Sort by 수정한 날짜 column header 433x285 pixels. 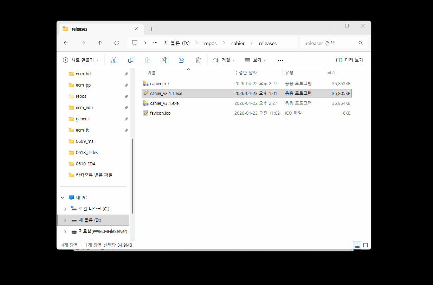coord(246,72)
